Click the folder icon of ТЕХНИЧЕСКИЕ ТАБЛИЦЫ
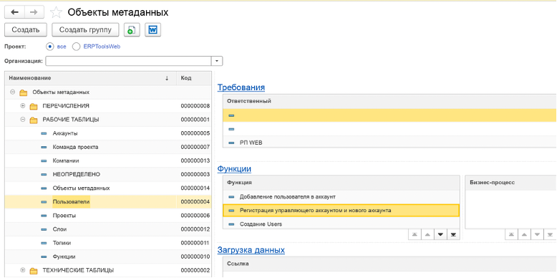This screenshot has height=278, width=557. 34,271
